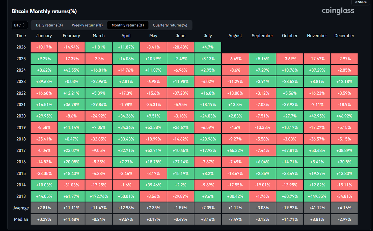Viewport: 373px width, 231px height.
Task: Select the 2024 row label
Action: pyautogui.click(x=21, y=70)
